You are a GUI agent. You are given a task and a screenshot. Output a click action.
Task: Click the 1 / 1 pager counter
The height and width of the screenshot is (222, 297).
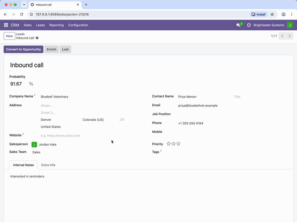[x=274, y=36]
